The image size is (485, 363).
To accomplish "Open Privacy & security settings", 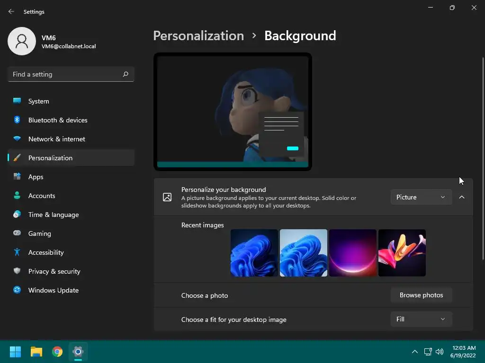I will coord(71,271).
